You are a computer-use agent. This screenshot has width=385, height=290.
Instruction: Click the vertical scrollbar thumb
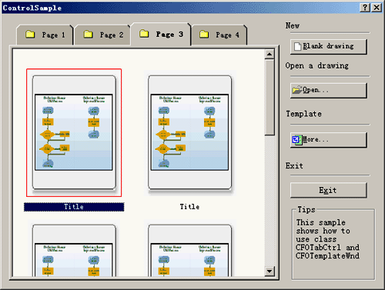(269, 98)
